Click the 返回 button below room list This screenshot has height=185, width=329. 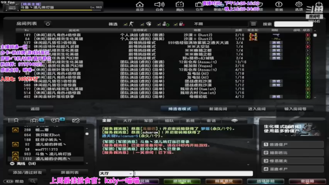click(x=35, y=109)
